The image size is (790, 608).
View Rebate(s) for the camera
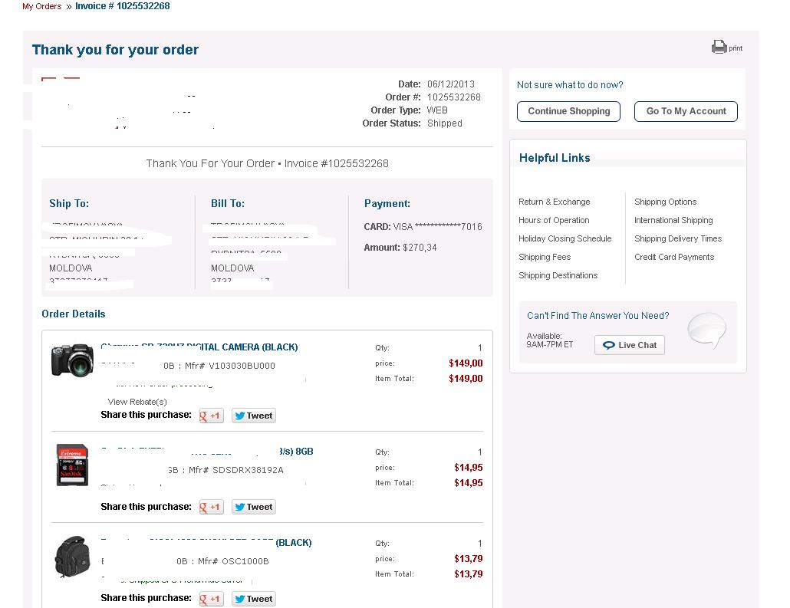(137, 402)
